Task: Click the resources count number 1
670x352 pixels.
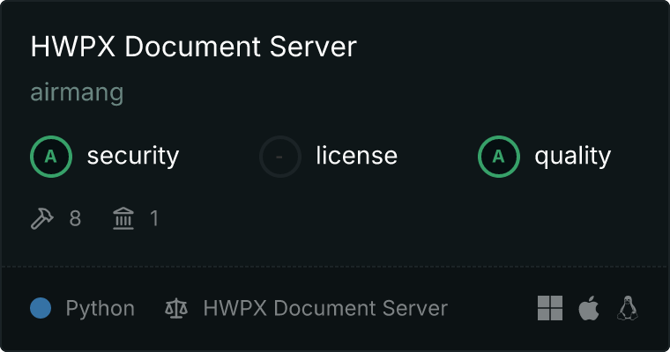Action: [x=154, y=218]
